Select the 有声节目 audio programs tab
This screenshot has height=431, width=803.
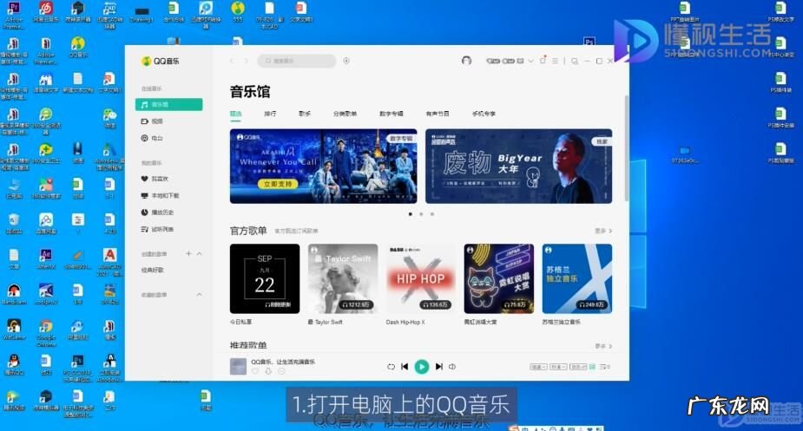[438, 114]
